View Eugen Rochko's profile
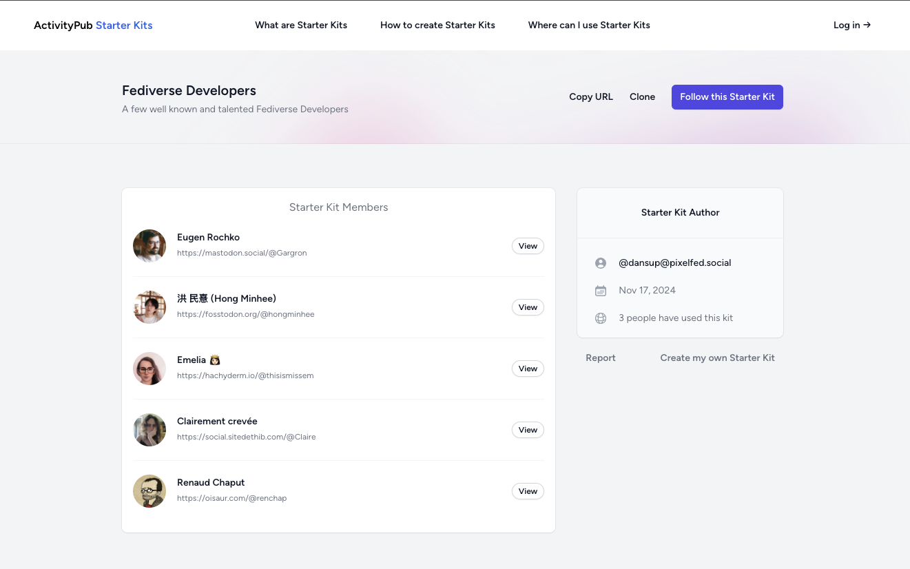 click(x=528, y=246)
